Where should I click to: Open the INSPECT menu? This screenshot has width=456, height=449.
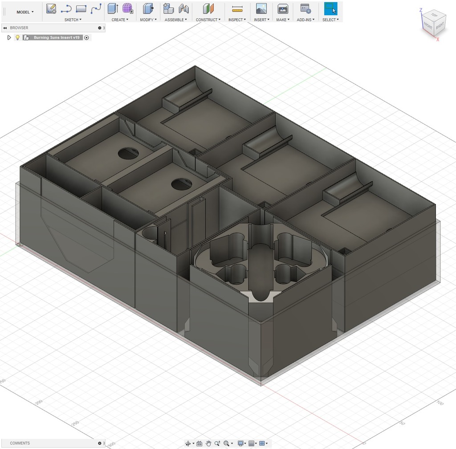(x=237, y=20)
